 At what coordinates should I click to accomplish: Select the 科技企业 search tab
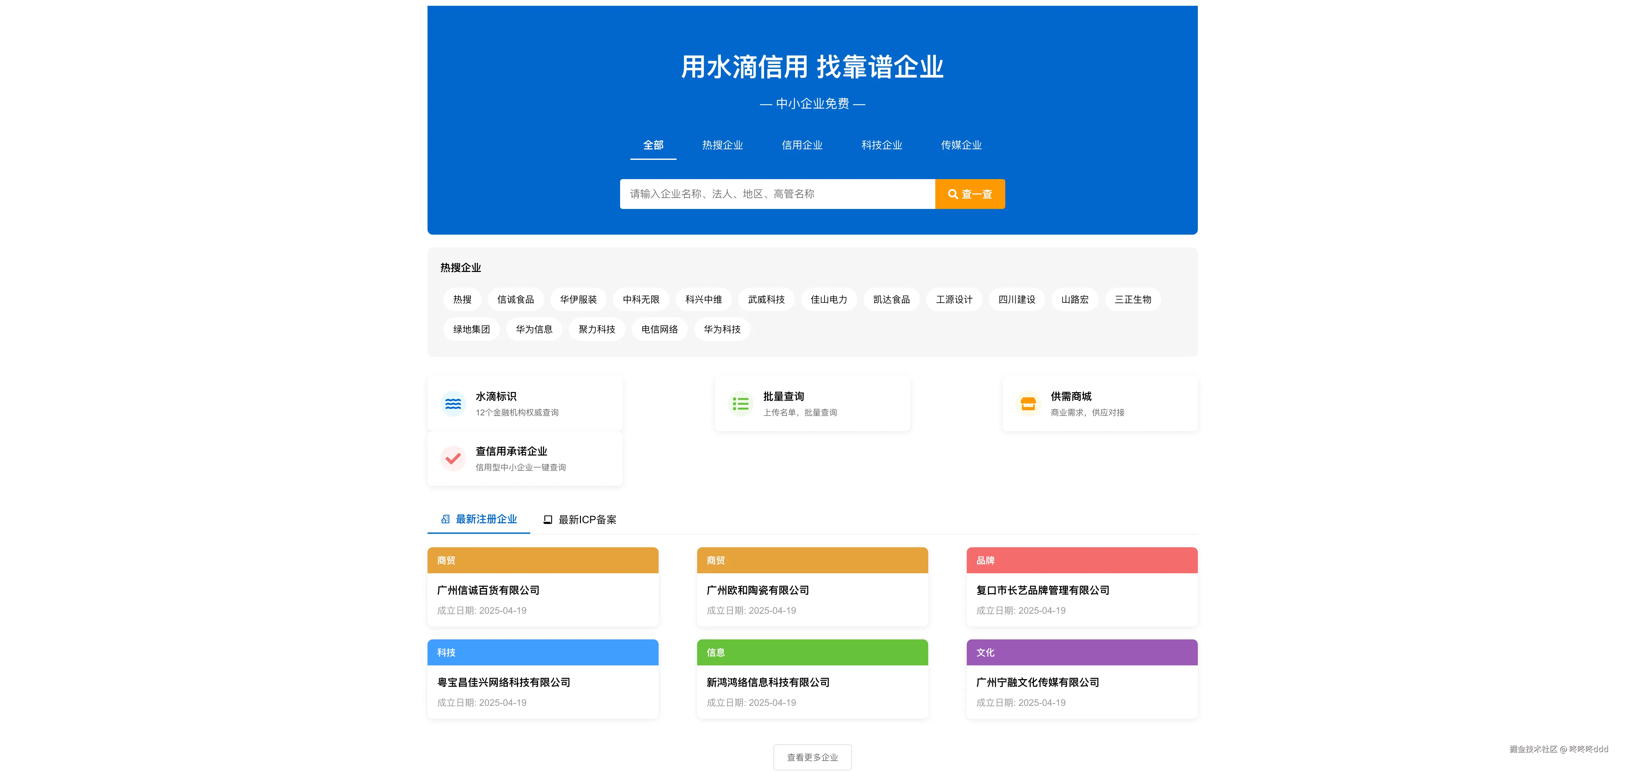[881, 145]
